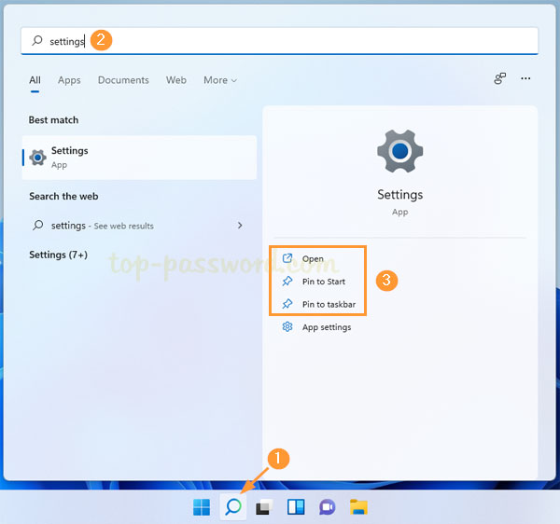The image size is (560, 524).
Task: Switch to the Documents tab
Action: (123, 80)
